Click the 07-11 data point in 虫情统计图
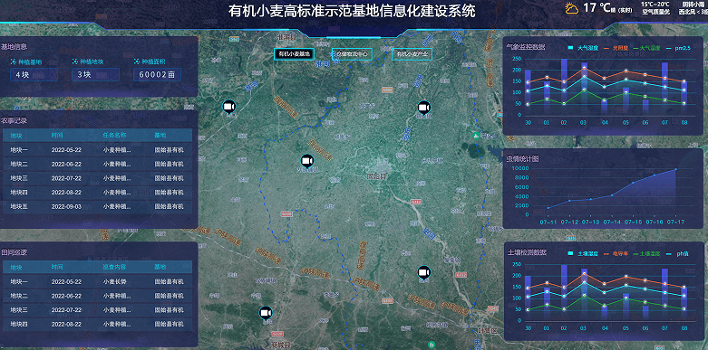The width and height of the screenshot is (708, 350). (548, 208)
